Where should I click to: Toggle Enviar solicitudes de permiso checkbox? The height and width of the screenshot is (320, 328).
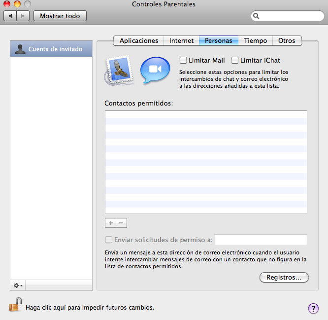[109, 240]
